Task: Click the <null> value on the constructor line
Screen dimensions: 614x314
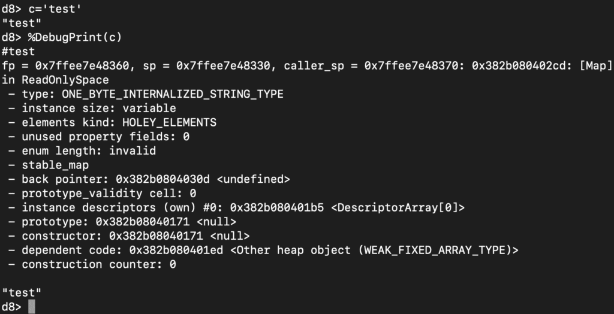Action: [230, 236]
